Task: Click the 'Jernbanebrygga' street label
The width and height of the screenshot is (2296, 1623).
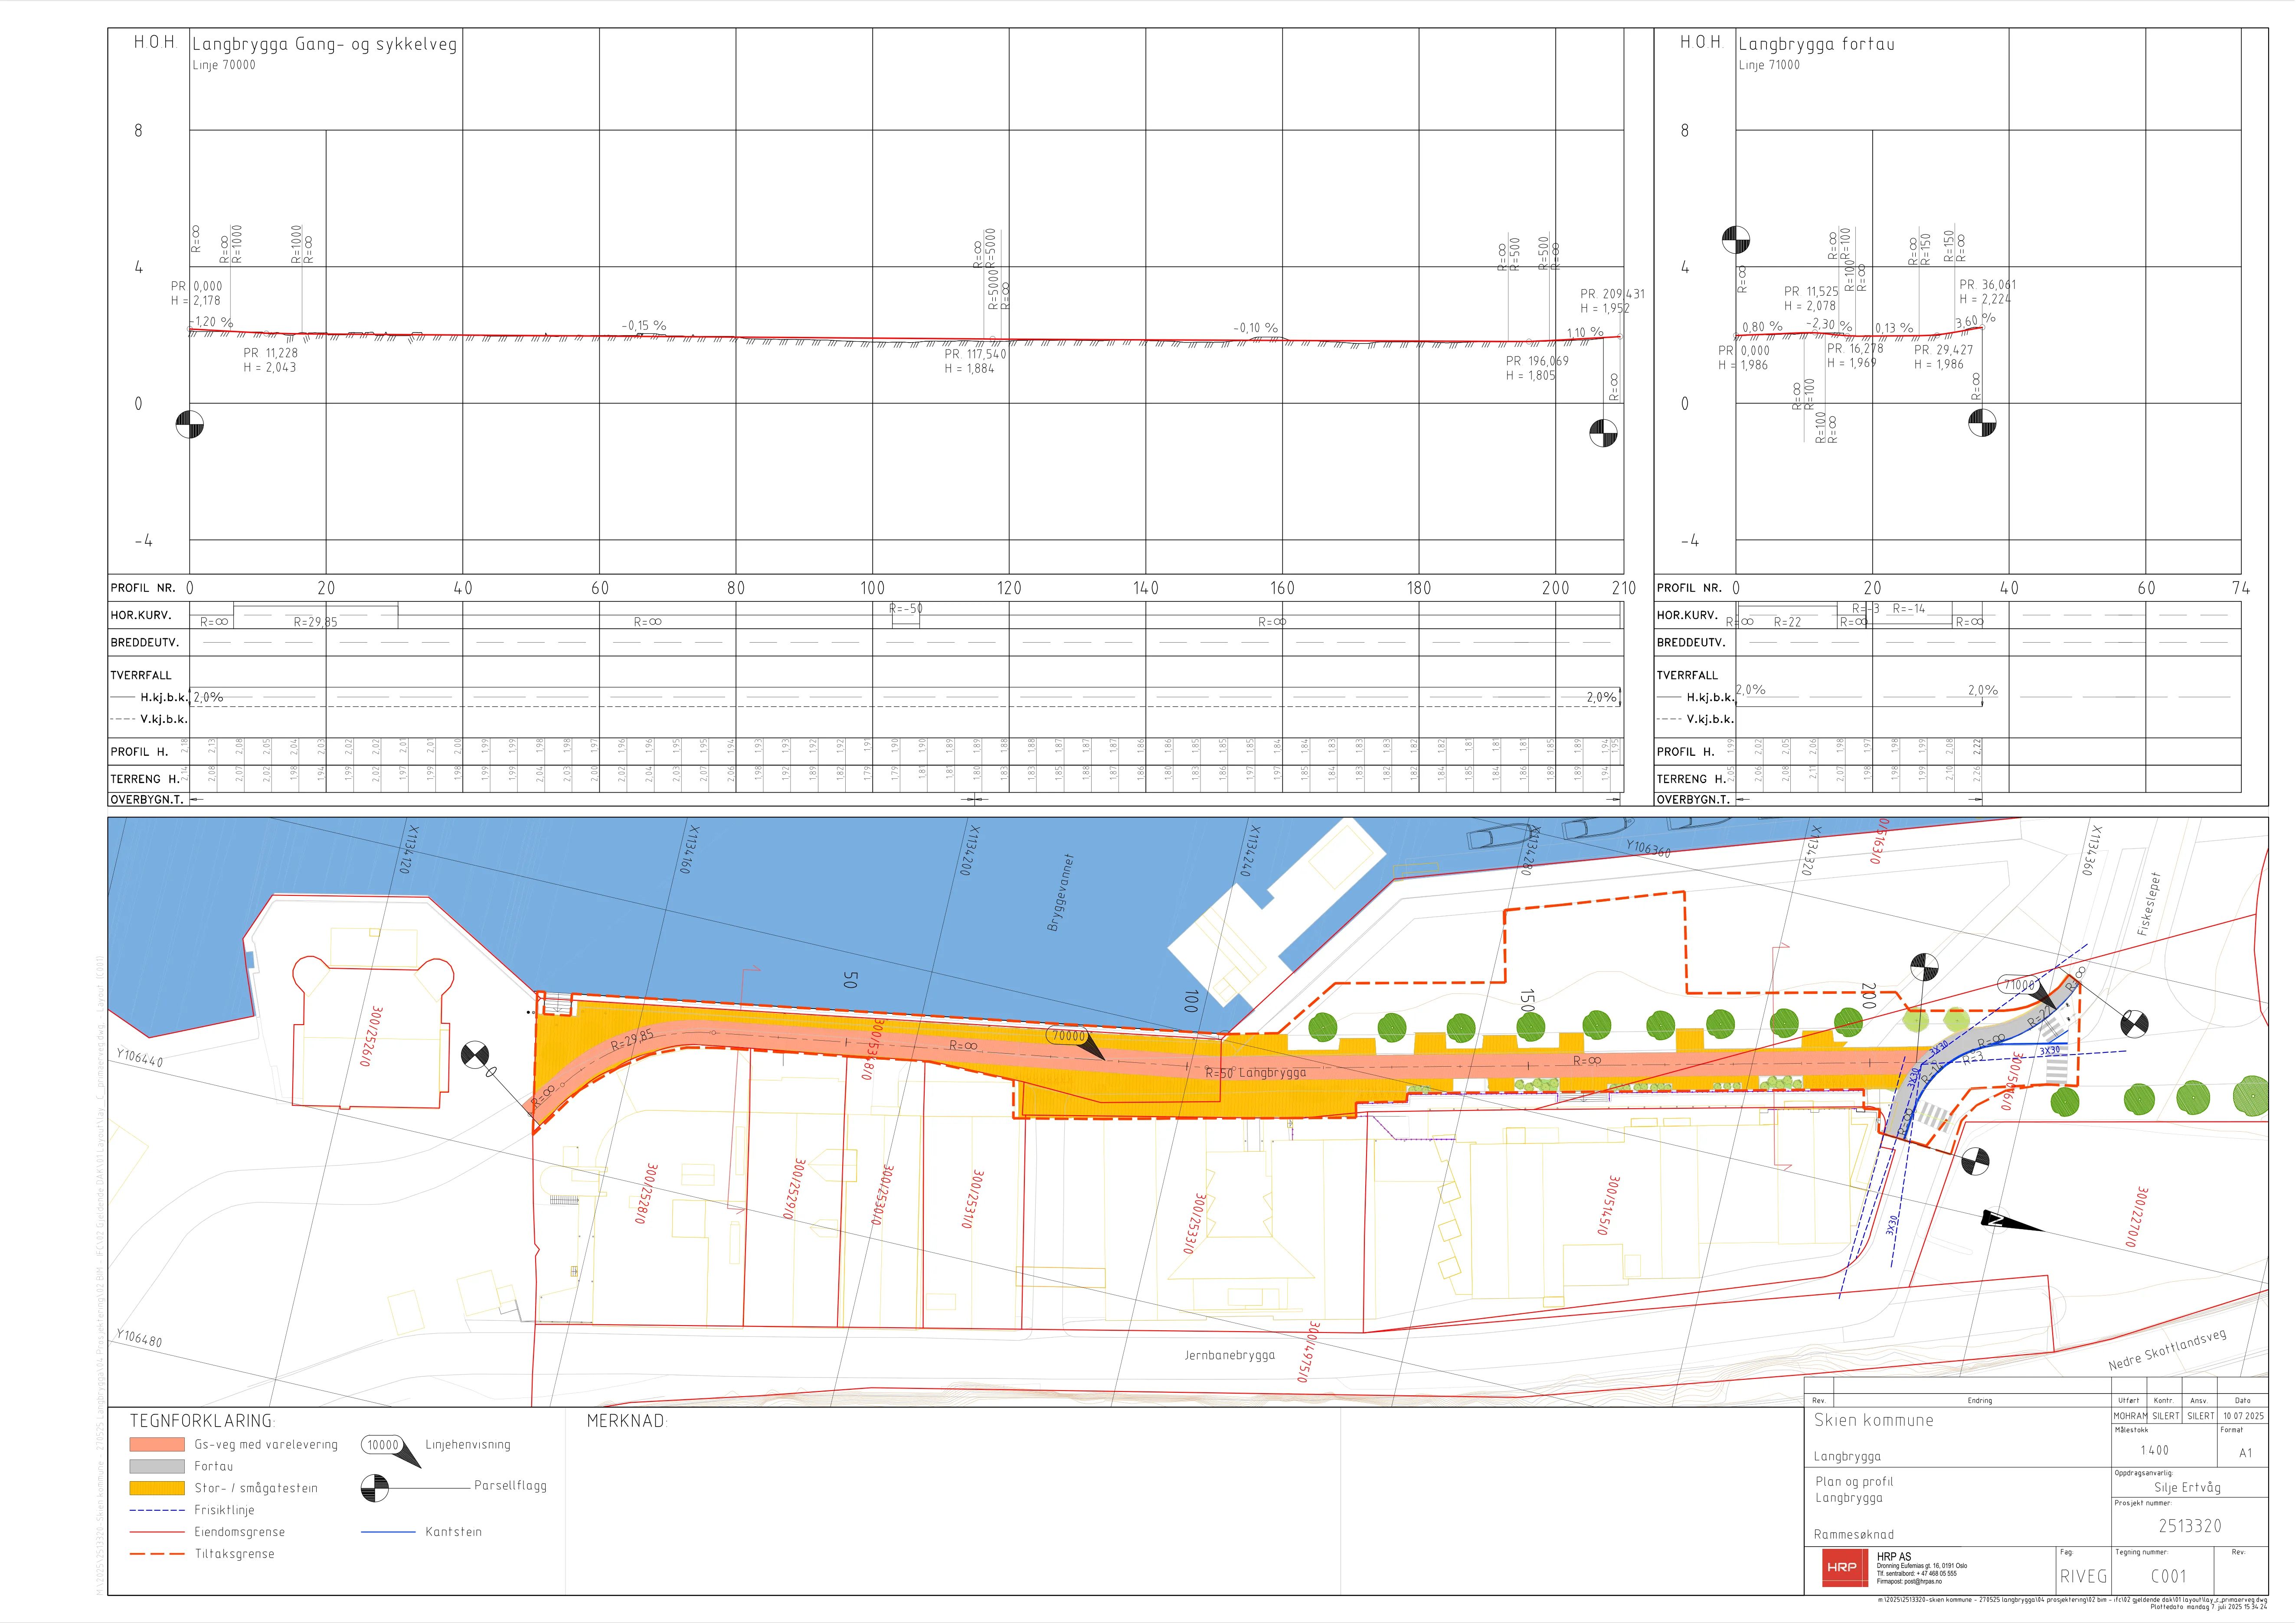Action: [1230, 1355]
